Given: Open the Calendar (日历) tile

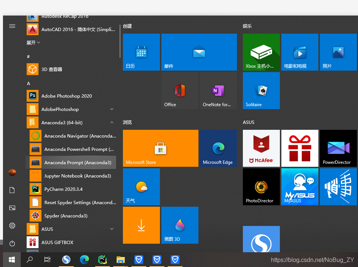Looking at the screenshot, I should 141,52.
